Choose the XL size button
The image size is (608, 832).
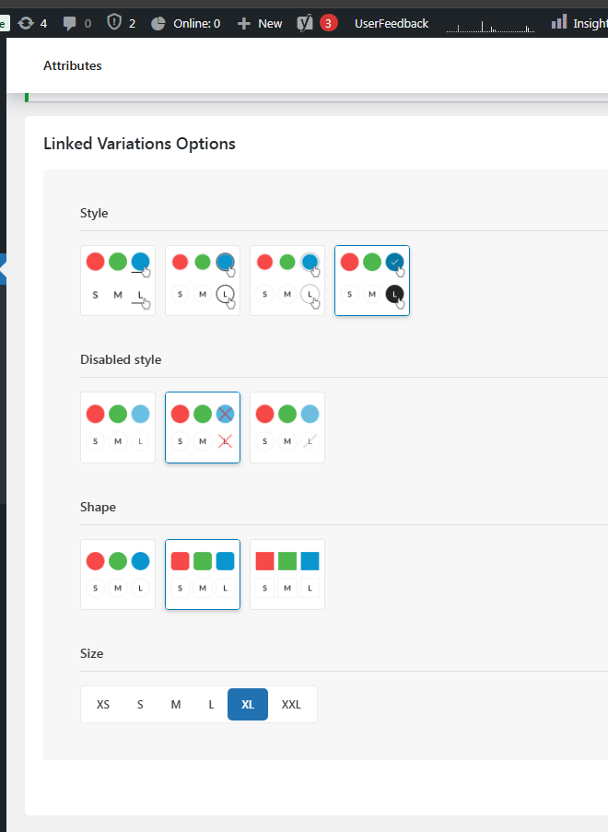(248, 705)
